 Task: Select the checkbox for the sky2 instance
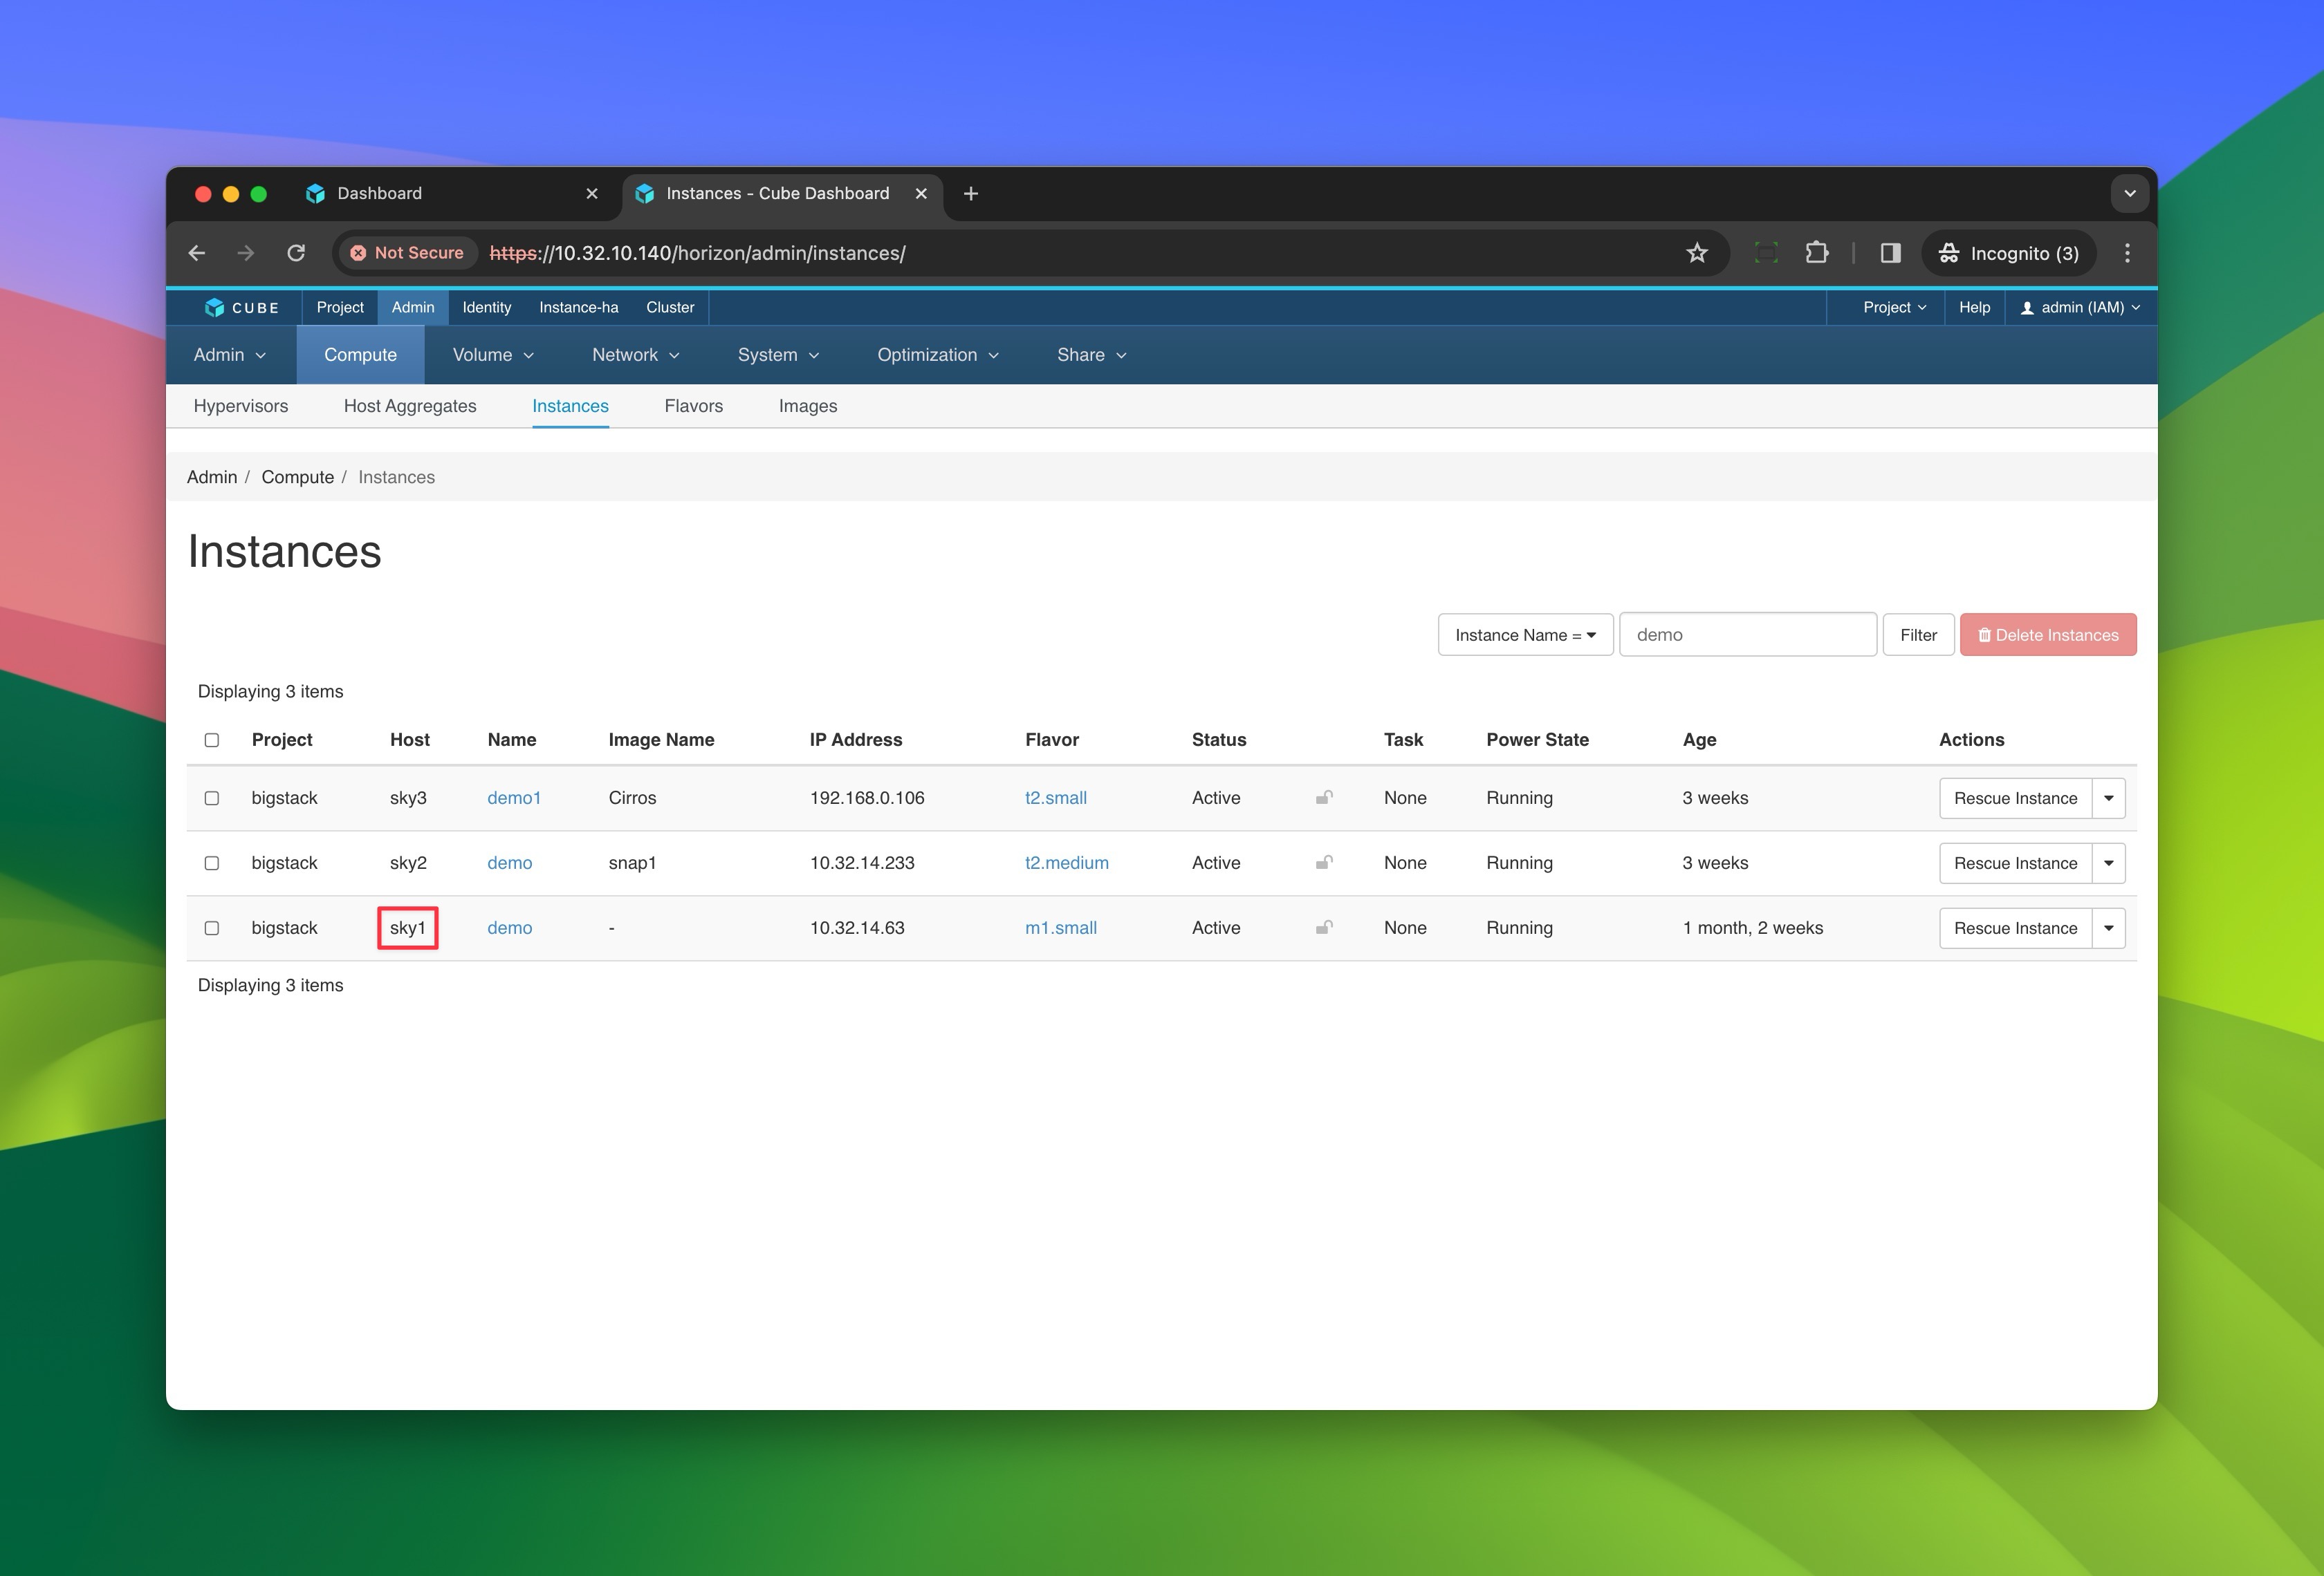click(212, 863)
